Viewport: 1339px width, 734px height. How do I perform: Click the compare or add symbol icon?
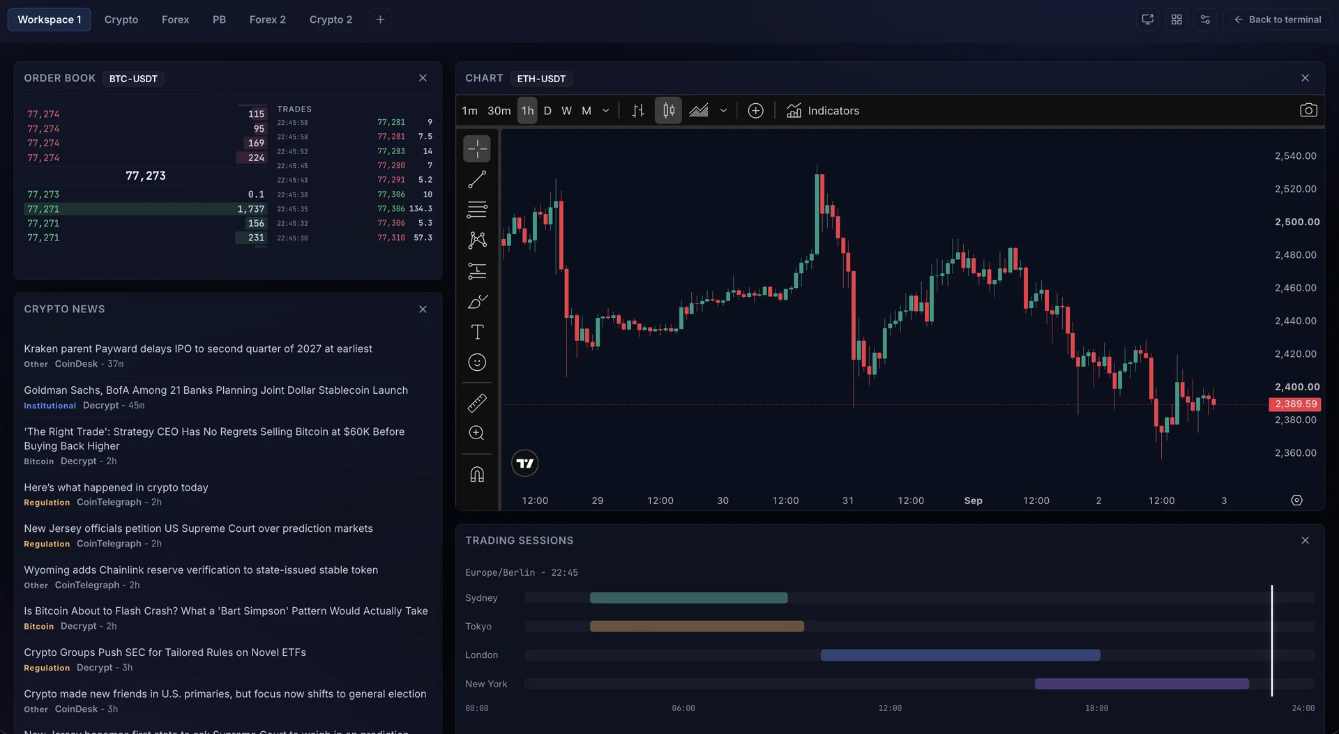point(755,111)
